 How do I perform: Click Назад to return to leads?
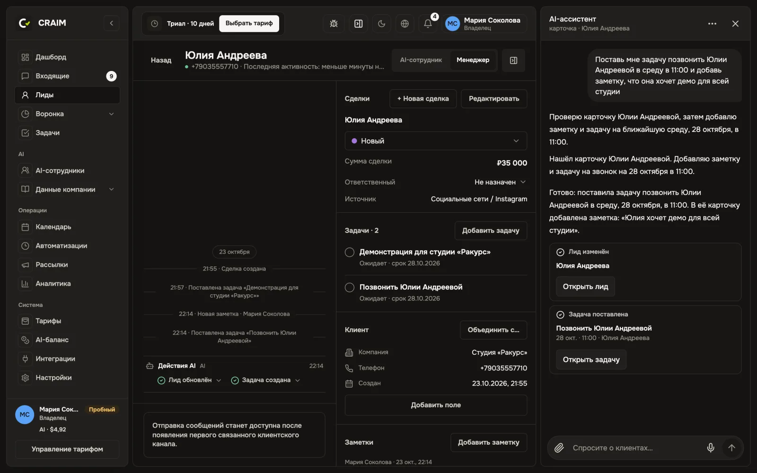tap(161, 61)
